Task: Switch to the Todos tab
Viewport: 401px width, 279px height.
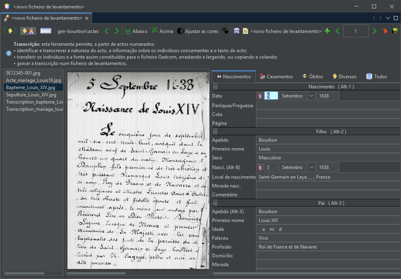Action: (376, 76)
